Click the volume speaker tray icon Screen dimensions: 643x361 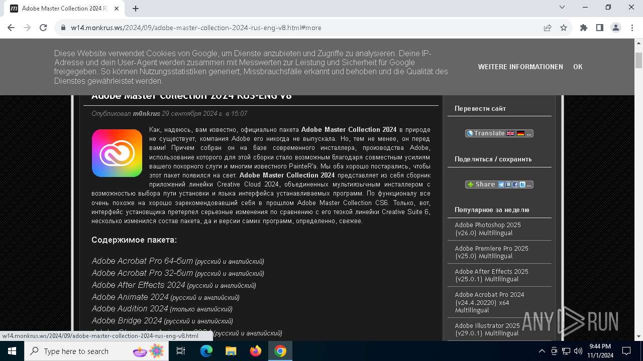(x=578, y=351)
